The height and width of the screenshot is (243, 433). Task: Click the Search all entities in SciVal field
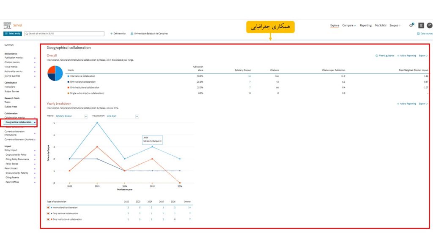pyautogui.click(x=64, y=34)
